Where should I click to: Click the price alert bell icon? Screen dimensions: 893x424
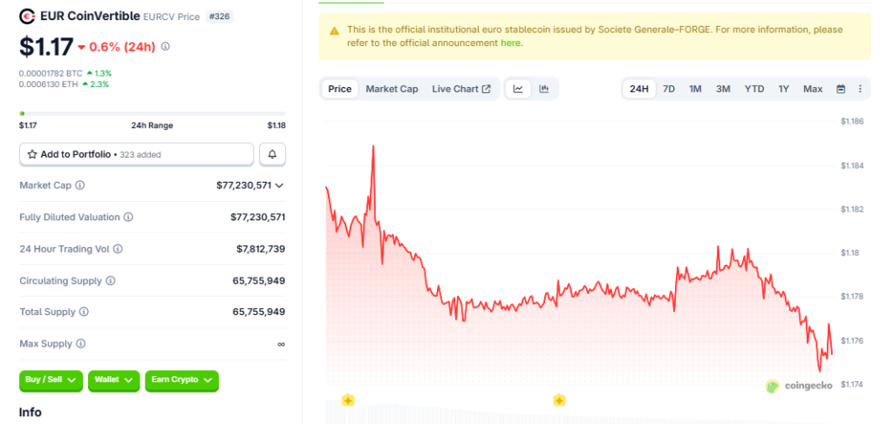tap(272, 154)
